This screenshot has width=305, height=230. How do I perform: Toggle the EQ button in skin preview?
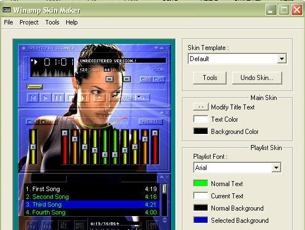(x=146, y=79)
